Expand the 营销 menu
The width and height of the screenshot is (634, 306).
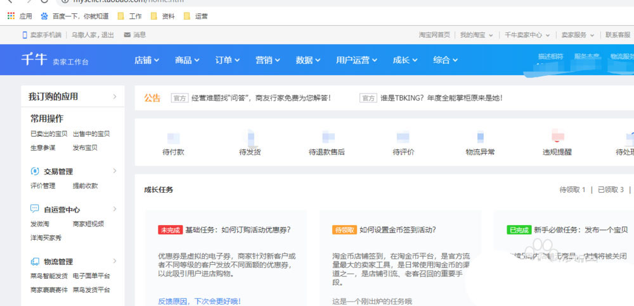coord(268,60)
